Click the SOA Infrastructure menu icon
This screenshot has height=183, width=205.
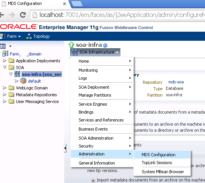point(75,52)
